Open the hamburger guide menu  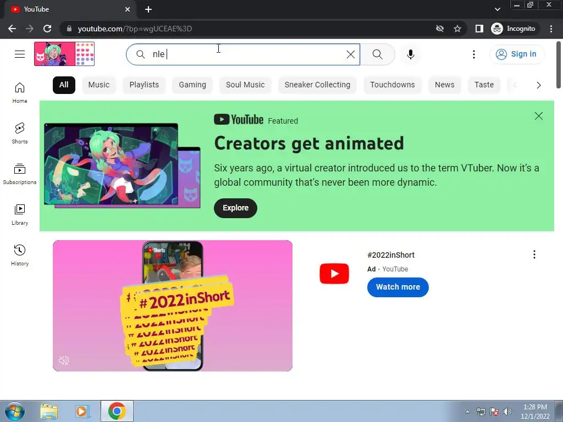[20, 54]
